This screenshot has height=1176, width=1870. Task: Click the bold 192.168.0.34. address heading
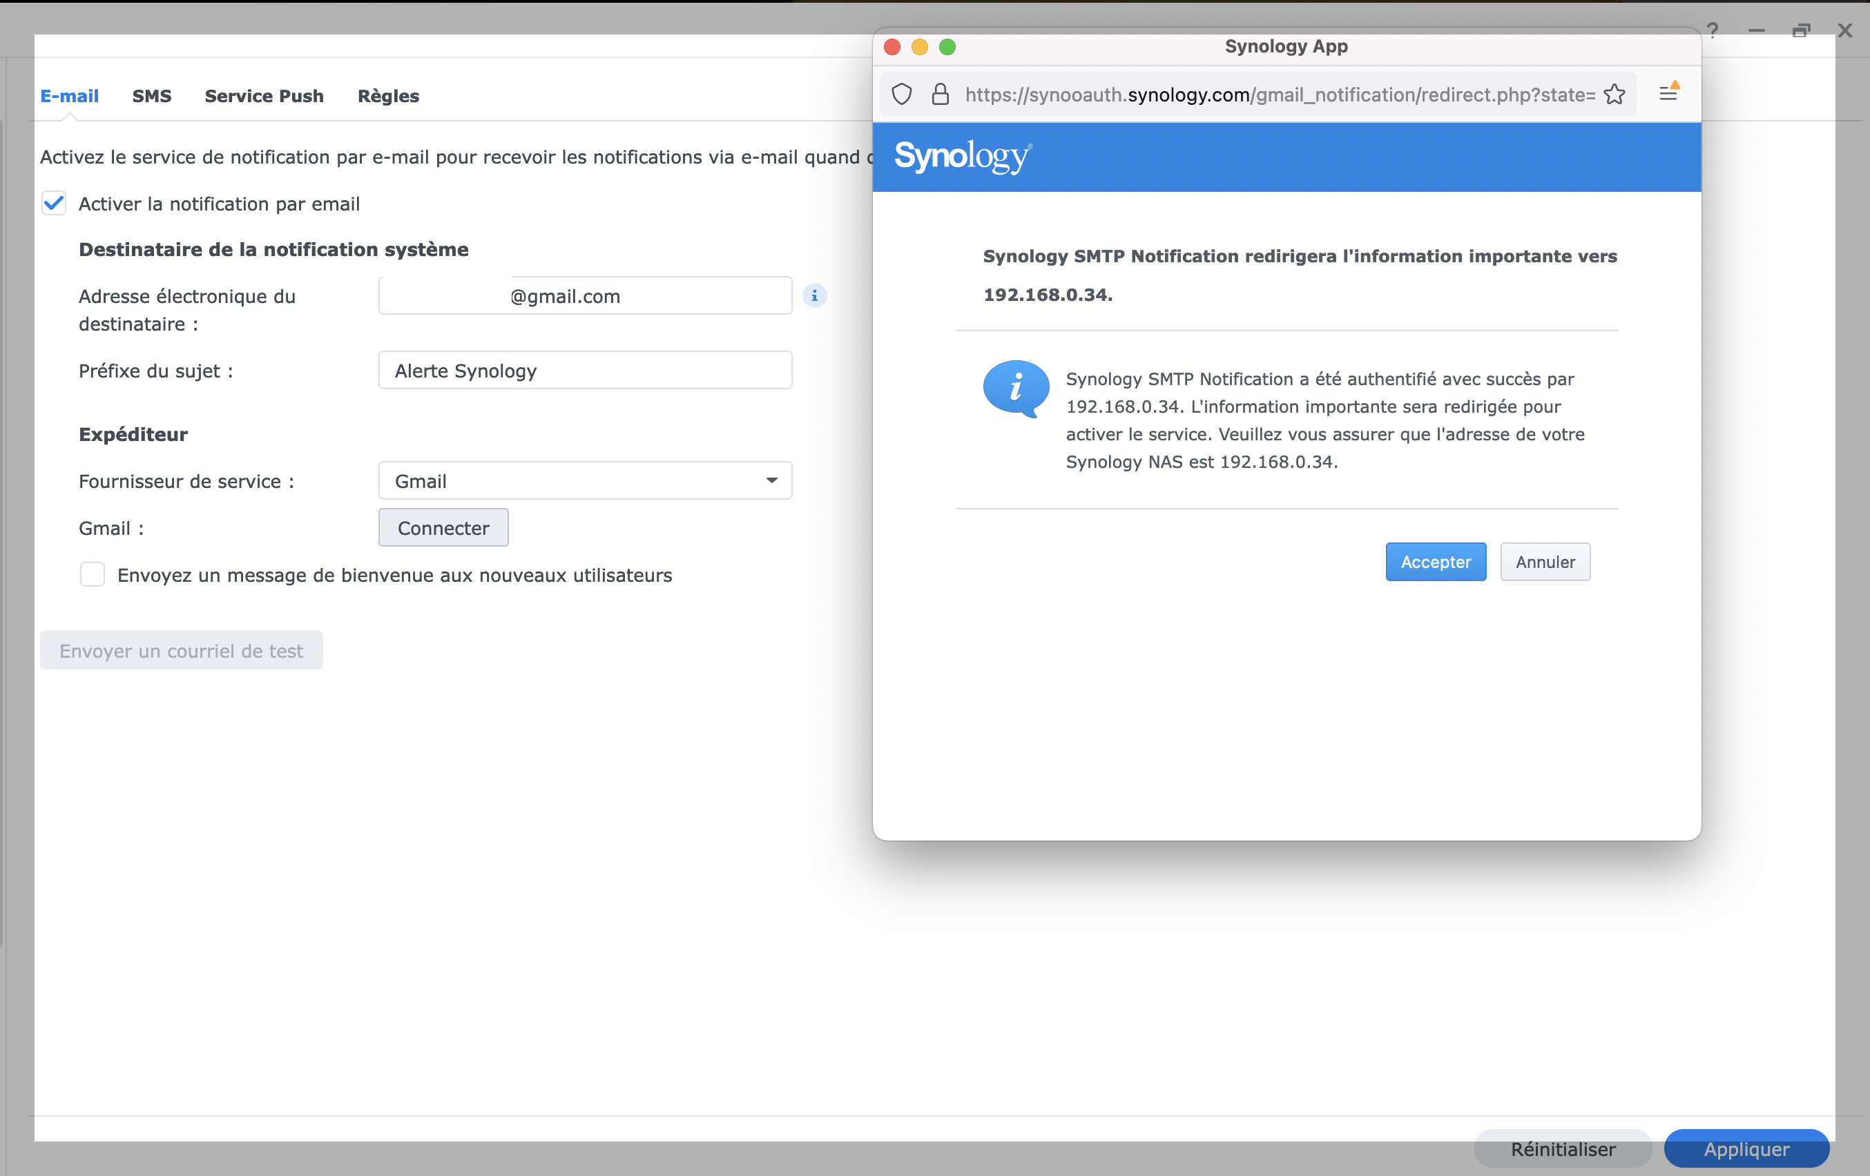pyautogui.click(x=1048, y=295)
